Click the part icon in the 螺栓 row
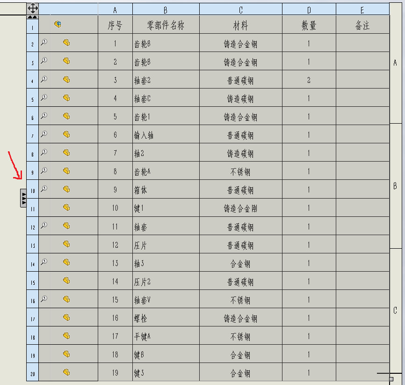The height and width of the screenshot is (385, 405). pos(66,317)
